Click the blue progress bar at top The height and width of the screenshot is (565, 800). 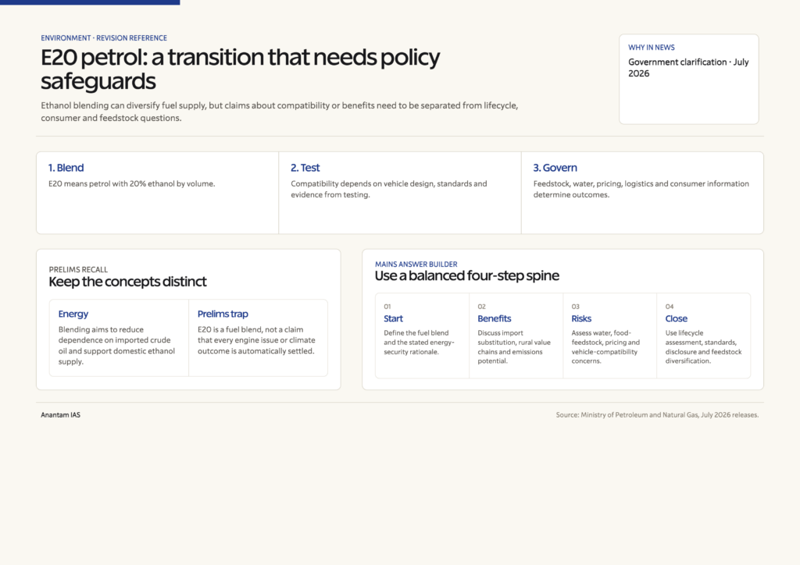(90, 2)
